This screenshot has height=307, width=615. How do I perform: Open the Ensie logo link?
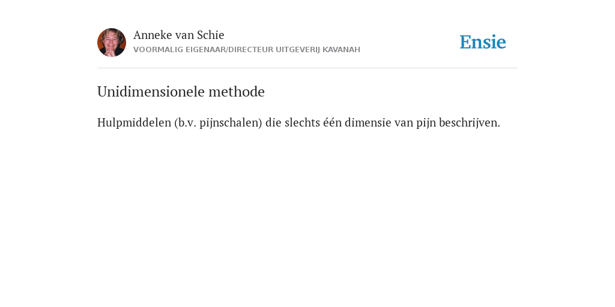click(x=483, y=42)
